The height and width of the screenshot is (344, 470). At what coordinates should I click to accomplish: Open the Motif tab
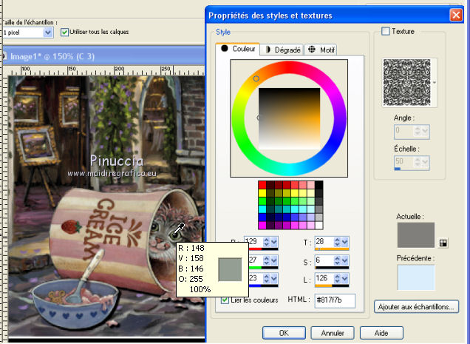321,50
